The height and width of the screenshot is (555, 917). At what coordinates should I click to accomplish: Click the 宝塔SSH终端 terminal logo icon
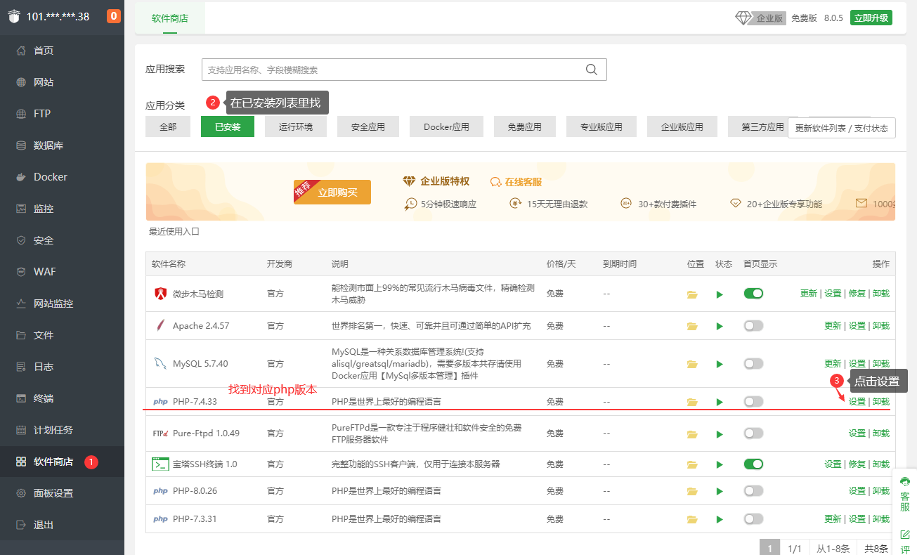click(x=160, y=464)
